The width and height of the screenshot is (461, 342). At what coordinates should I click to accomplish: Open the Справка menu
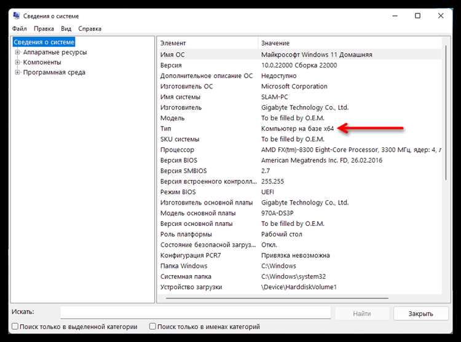[90, 28]
